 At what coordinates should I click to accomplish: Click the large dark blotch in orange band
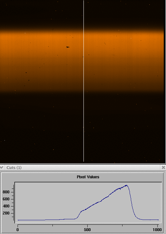tap(68, 47)
